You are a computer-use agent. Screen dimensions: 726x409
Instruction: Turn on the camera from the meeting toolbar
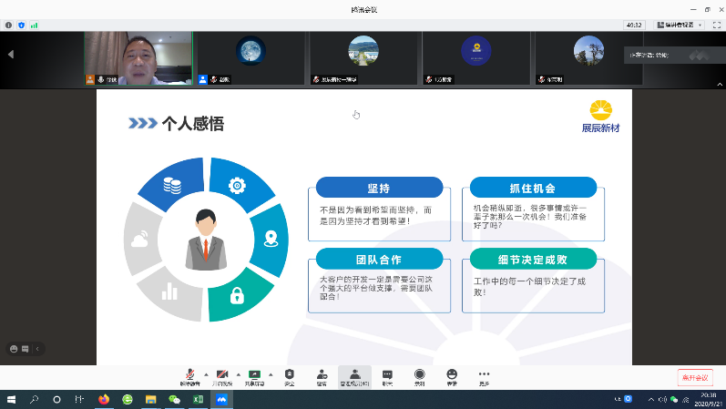222,377
